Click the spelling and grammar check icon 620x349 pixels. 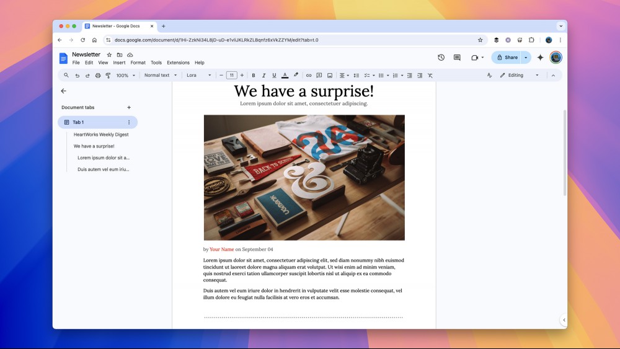pyautogui.click(x=490, y=75)
